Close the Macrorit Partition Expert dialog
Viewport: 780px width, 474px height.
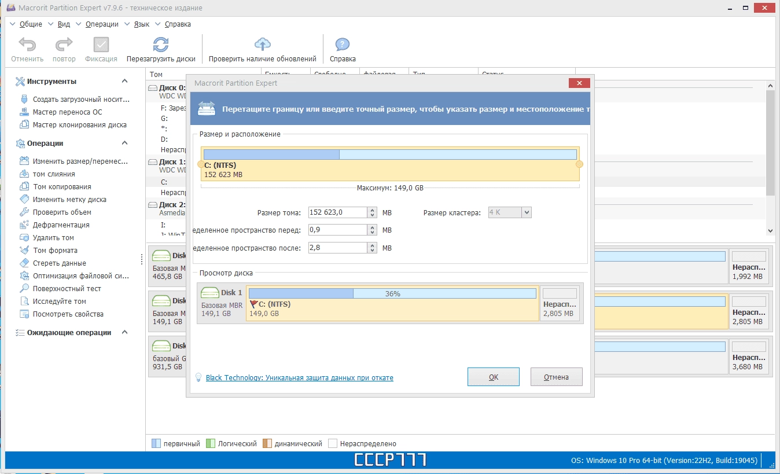tap(579, 83)
